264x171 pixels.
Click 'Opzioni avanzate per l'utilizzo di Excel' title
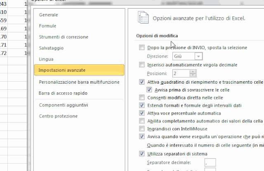coord(199,18)
